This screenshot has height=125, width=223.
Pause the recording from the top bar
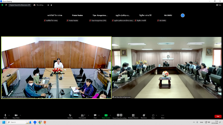click(48, 5)
